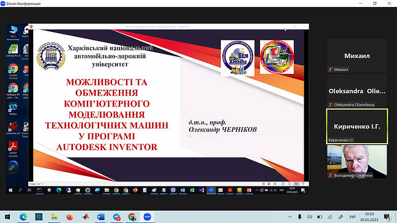Click the slide title 'AUTODESK INVENTOR' line
397x223 pixels.
pyautogui.click(x=107, y=147)
